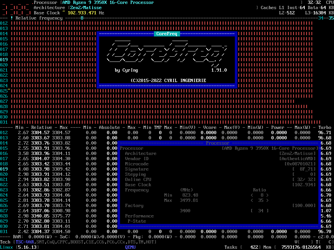Screen dimensions: 334x250
Task: Click relative frequency 3340.85 in CPU 028 row
Action: pos(40,216)
